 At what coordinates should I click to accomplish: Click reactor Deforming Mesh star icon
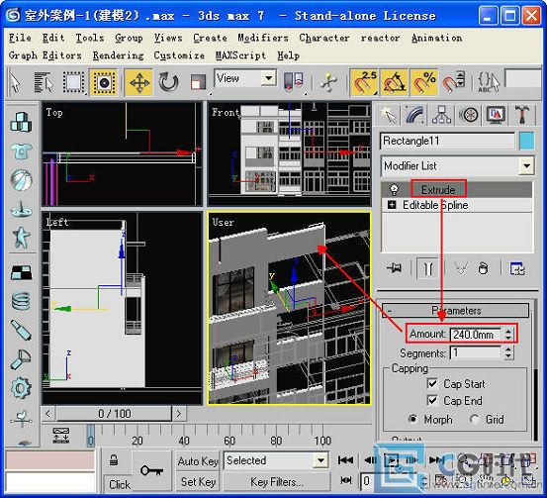pos(22,238)
